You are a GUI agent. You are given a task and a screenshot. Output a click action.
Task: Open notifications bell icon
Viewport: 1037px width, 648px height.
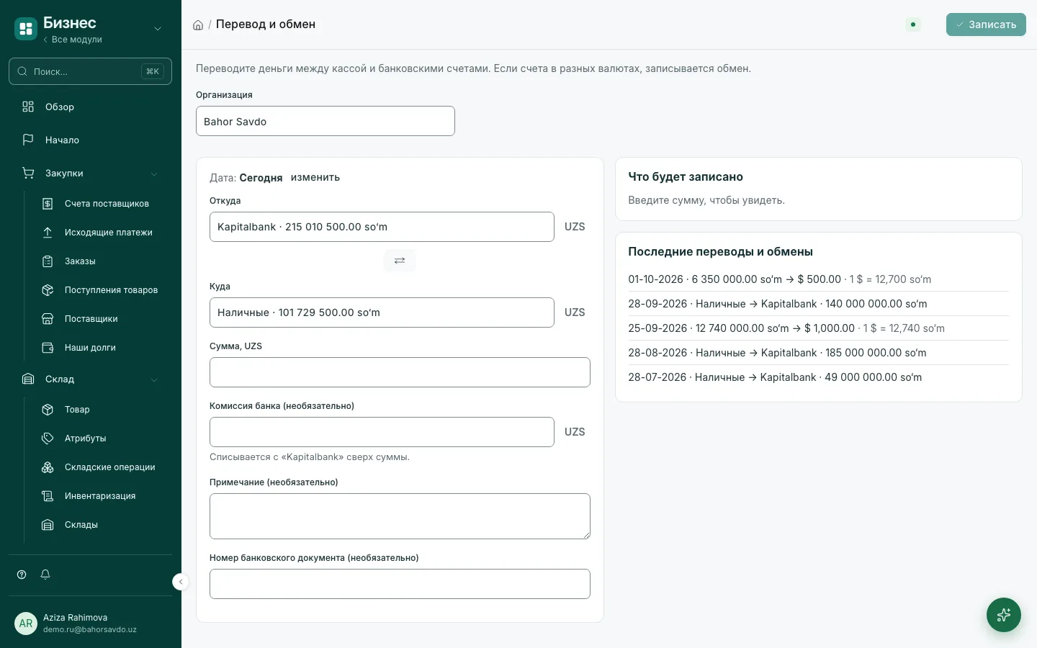[x=45, y=575]
